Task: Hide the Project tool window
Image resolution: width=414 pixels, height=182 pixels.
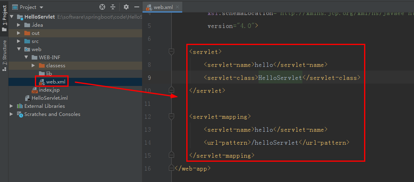Action: pyautogui.click(x=136, y=7)
